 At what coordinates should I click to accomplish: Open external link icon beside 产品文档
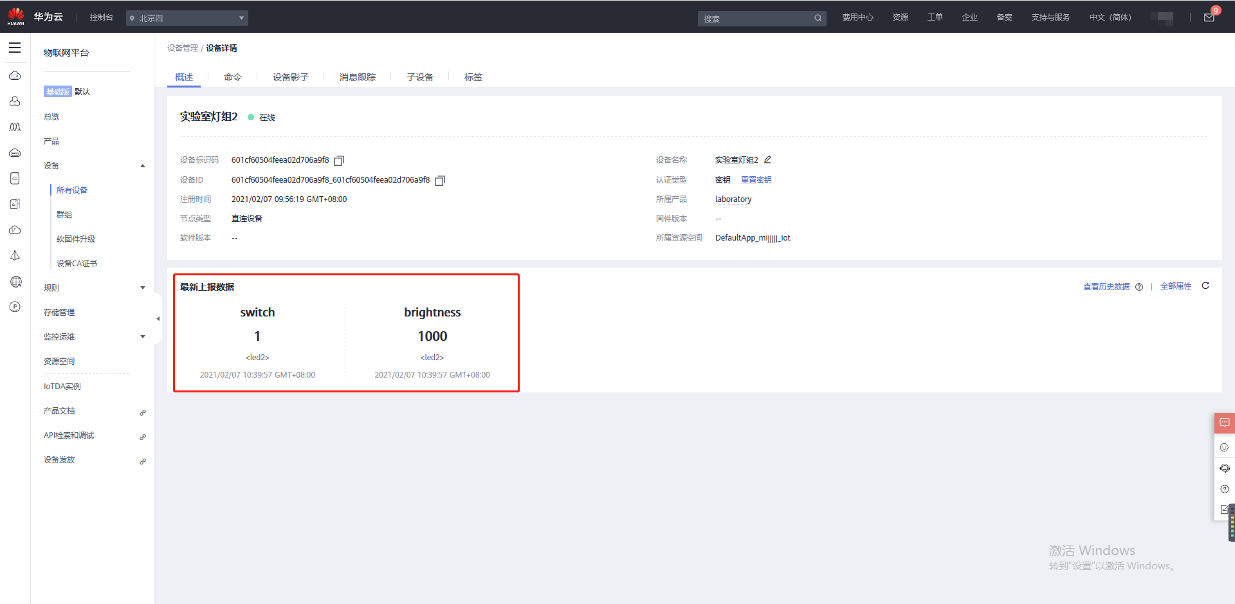(x=143, y=412)
